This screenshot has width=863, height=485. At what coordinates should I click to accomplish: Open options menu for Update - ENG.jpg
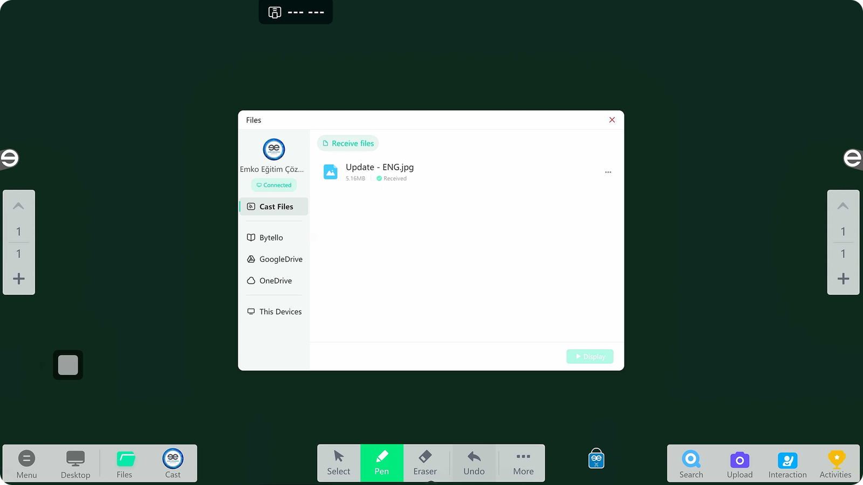pyautogui.click(x=608, y=172)
